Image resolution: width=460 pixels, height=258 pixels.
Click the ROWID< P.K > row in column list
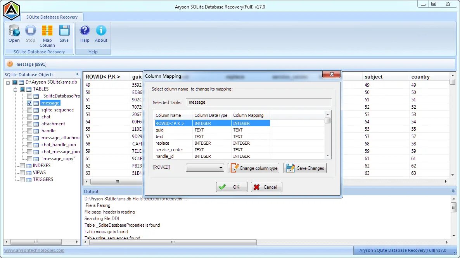pos(213,123)
